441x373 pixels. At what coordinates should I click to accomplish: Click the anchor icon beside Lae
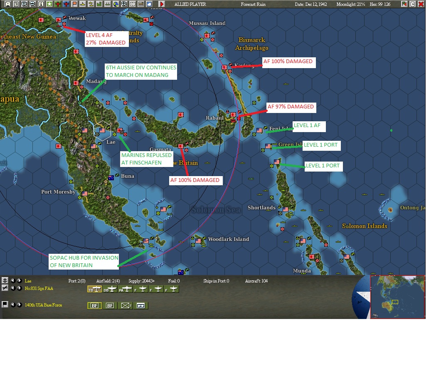click(5, 280)
